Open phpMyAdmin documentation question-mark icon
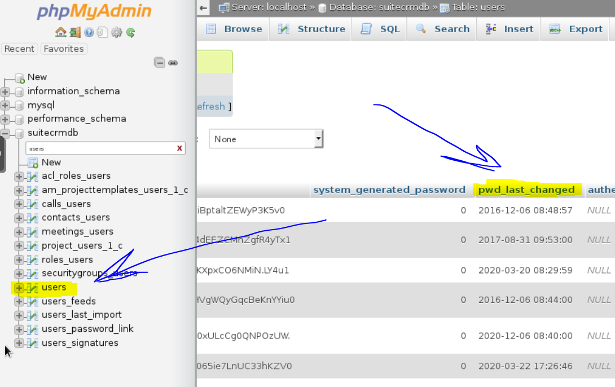Viewport: 615px width, 387px height. click(89, 32)
